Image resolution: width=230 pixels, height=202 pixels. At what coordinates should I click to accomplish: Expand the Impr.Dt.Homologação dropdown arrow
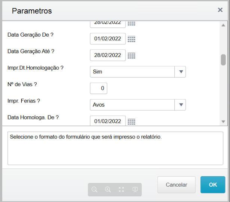coord(180,72)
